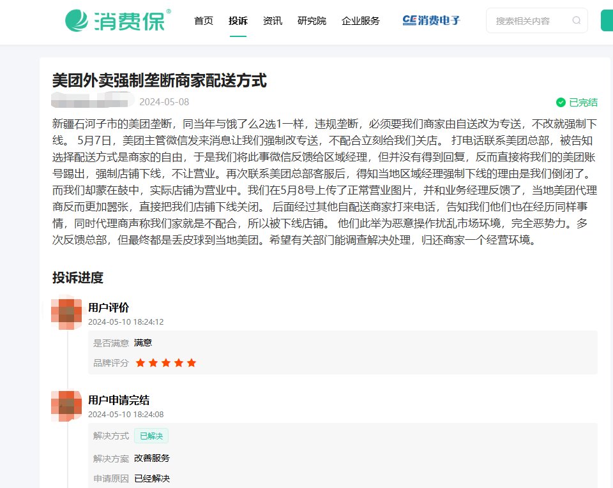This screenshot has width=613, height=488.
Task: Click the green 已完结 check icon
Action: tap(561, 102)
